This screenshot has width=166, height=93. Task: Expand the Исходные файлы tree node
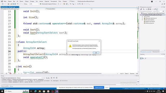(x=142, y=20)
